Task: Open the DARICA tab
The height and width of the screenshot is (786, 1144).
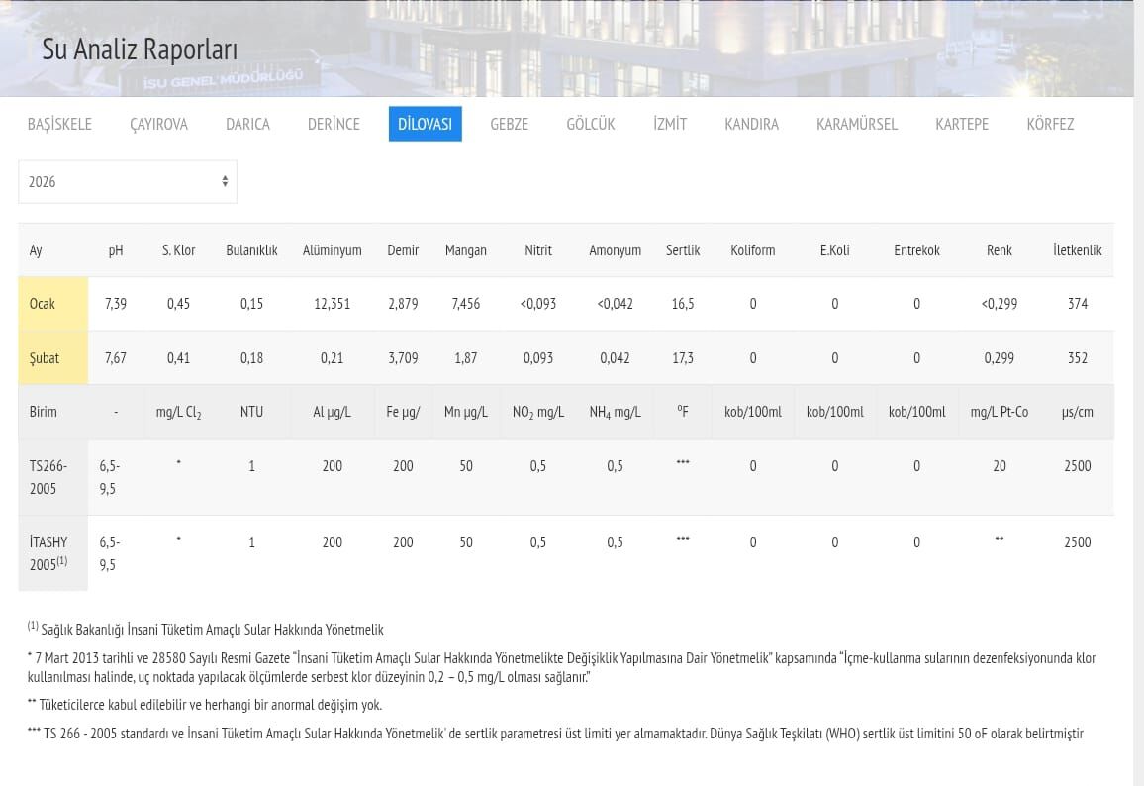Action: [247, 124]
